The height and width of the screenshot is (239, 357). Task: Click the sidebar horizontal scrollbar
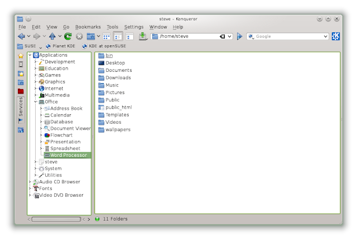click(56, 219)
